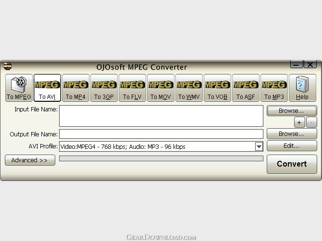Switch to the To FLV format
This screenshot has height=241, width=322.
[x=132, y=88]
